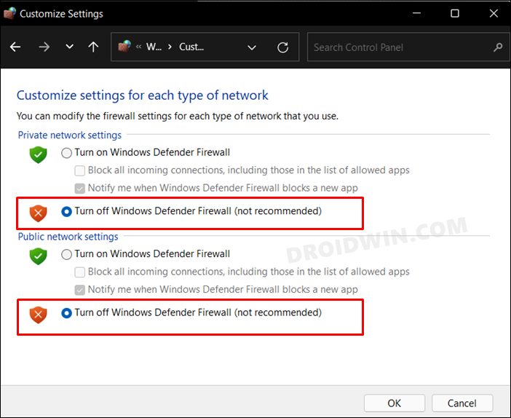Expand the breadcrumb chevron after 'W...'
Screen dimensions: 511x418
point(170,47)
